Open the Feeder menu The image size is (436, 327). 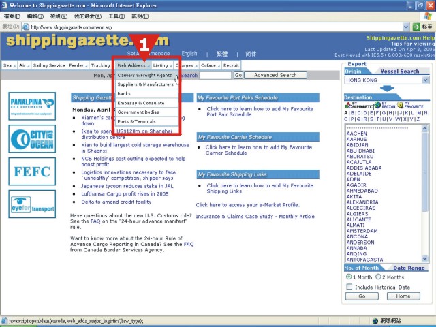tap(78, 65)
